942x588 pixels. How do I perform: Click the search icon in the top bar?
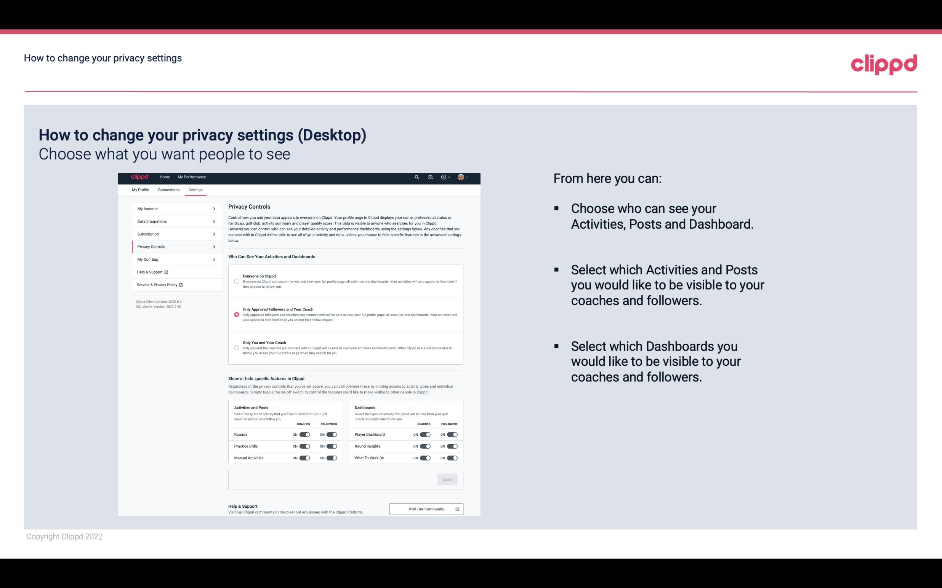point(417,177)
